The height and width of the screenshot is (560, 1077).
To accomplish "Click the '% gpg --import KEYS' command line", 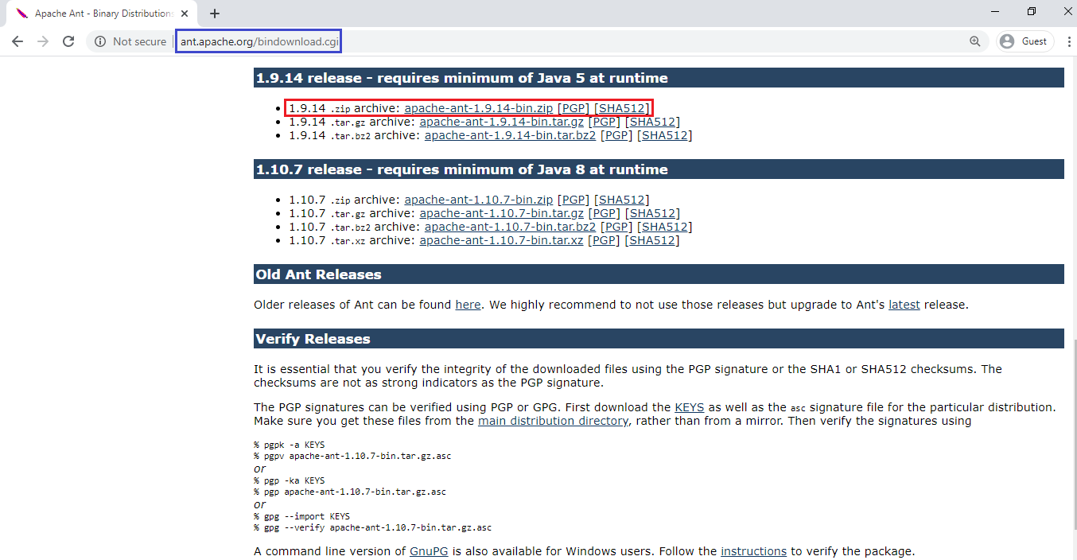I will coord(301,516).
